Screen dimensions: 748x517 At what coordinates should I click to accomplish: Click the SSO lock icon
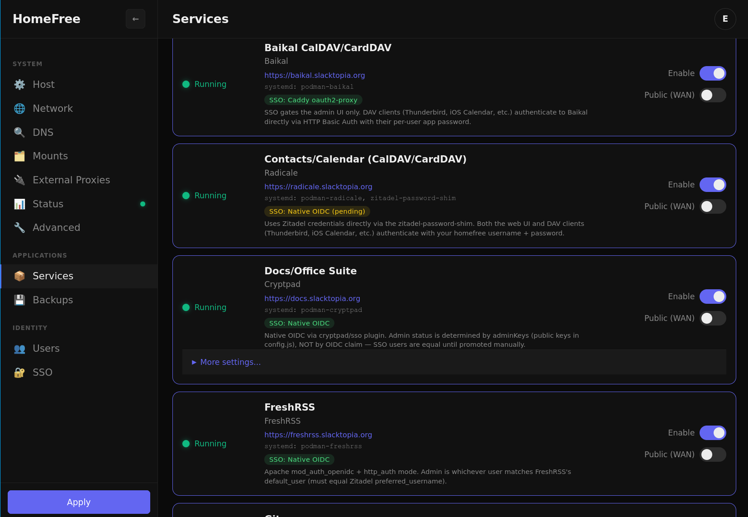[19, 373]
